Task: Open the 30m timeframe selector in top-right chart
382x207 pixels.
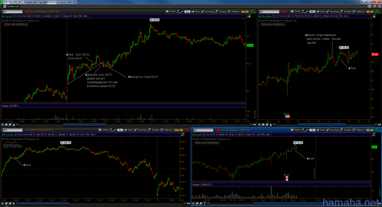Action: tap(312, 12)
